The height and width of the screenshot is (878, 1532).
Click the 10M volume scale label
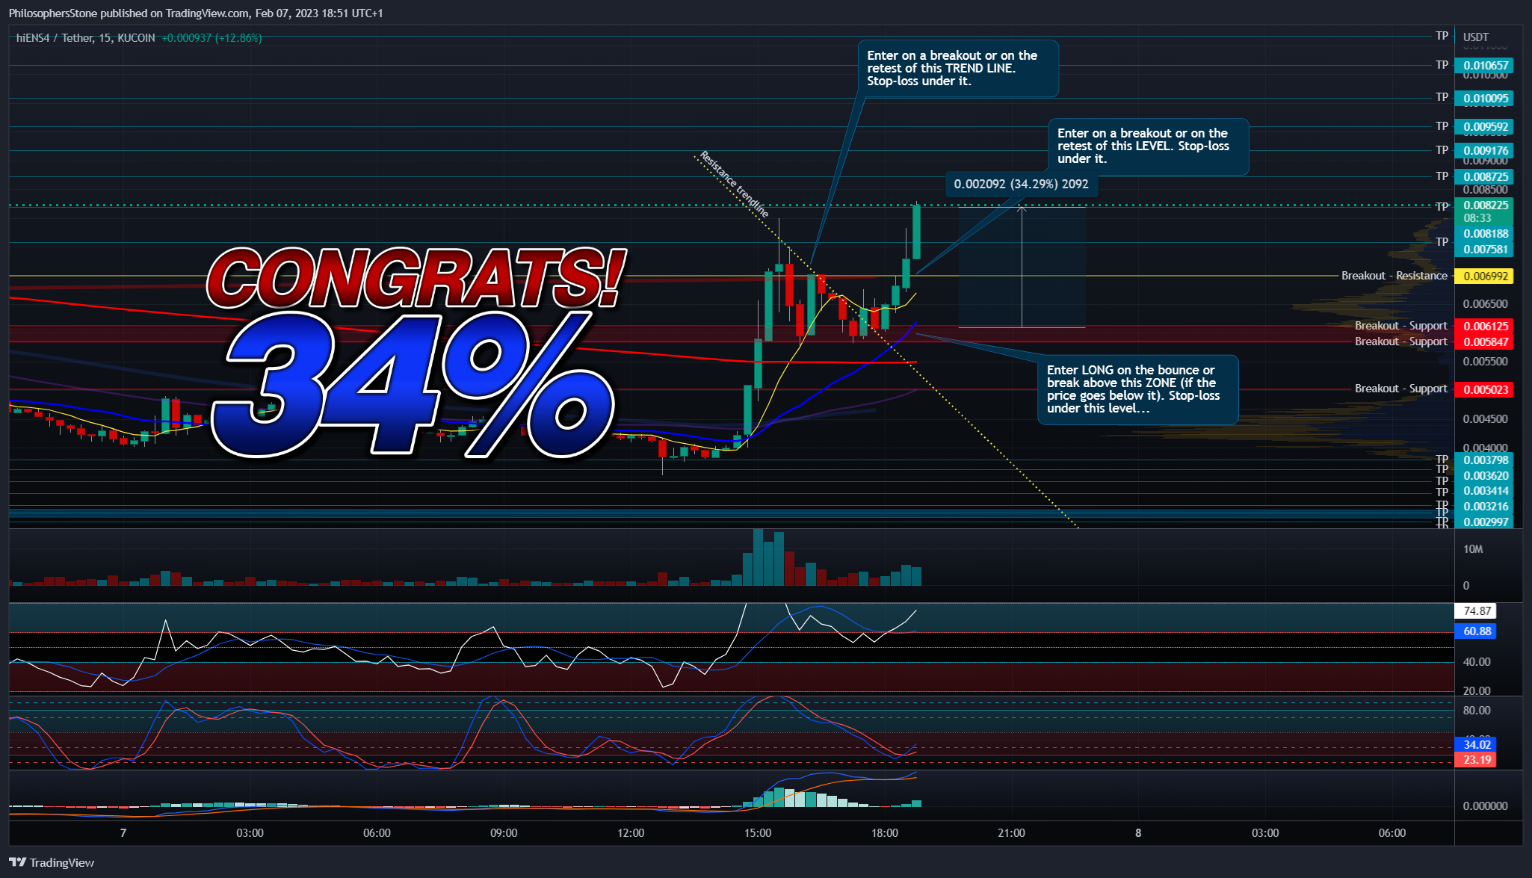[x=1472, y=549]
